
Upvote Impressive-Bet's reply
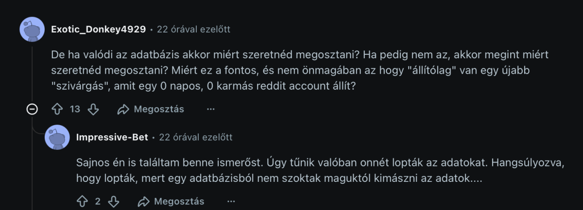(83, 201)
